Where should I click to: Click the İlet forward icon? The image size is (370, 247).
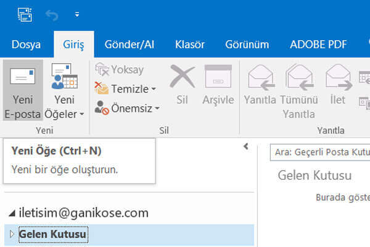(339, 78)
